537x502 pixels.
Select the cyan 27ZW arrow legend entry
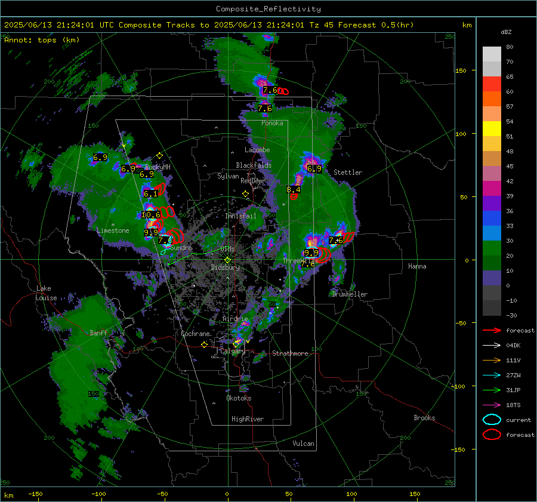click(x=492, y=375)
